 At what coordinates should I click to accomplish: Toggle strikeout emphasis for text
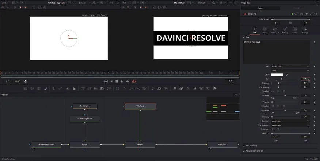coord(273,129)
